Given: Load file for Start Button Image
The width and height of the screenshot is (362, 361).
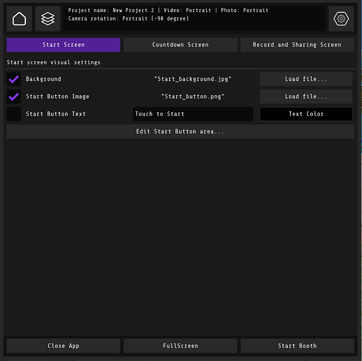Looking at the screenshot, I should pyautogui.click(x=306, y=97).
